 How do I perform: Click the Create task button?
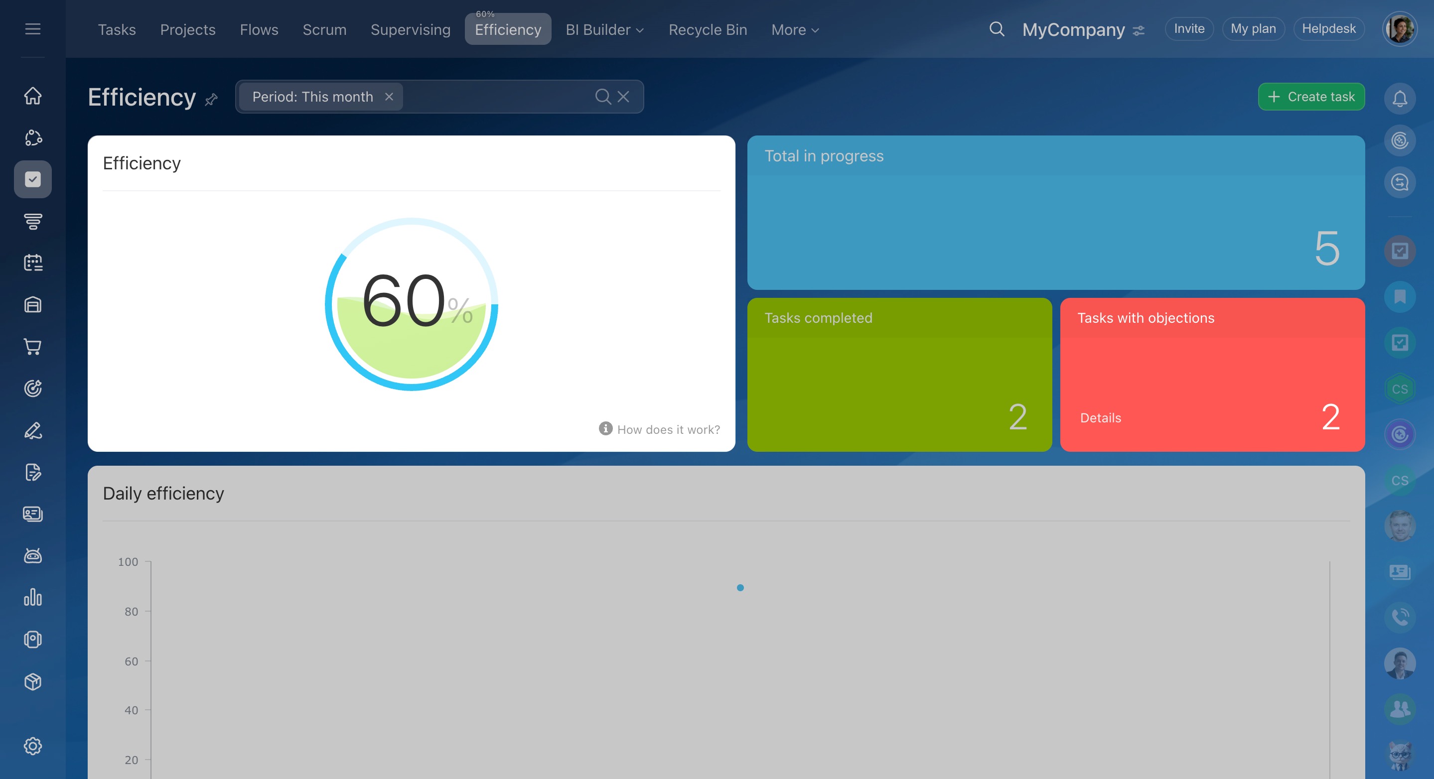coord(1311,97)
